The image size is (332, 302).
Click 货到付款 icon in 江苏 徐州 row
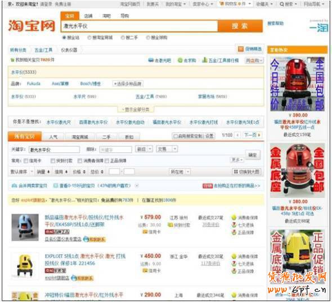tap(171, 225)
